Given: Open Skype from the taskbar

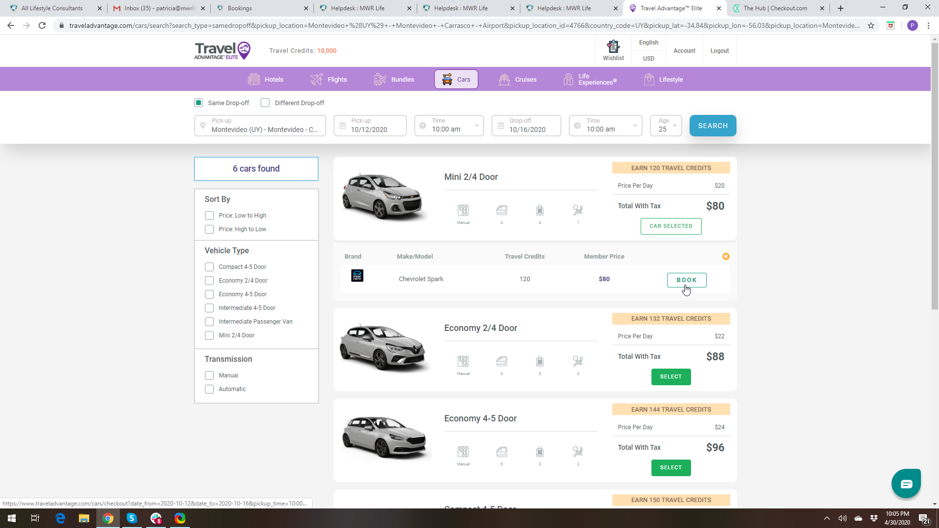Looking at the screenshot, I should pyautogui.click(x=132, y=518).
